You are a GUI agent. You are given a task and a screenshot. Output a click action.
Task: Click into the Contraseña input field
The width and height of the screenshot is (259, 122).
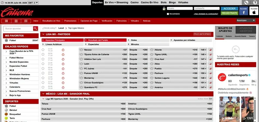(x=207, y=8)
